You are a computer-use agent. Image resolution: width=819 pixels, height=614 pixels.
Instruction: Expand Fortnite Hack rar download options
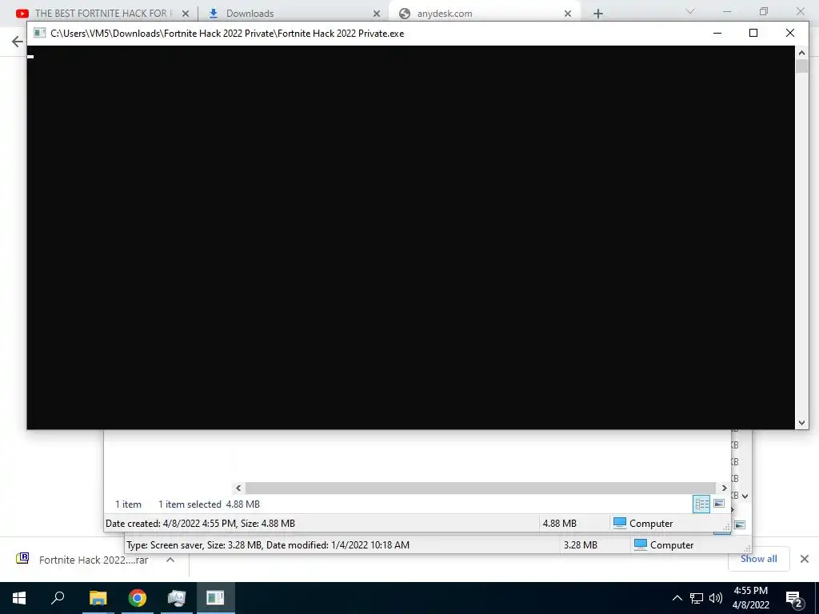[x=170, y=560]
